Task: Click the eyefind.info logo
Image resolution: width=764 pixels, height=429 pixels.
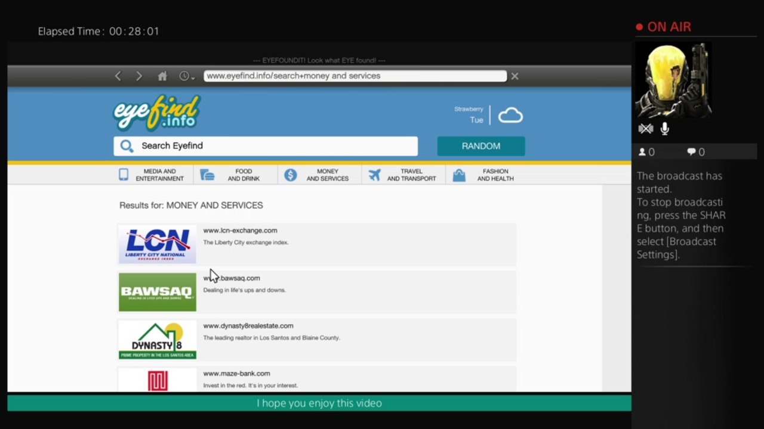Action: (157, 113)
